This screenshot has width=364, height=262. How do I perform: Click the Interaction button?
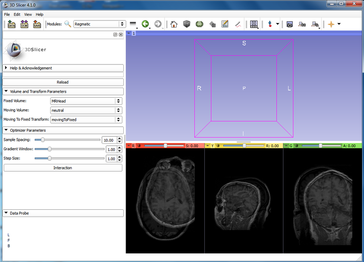coord(63,168)
